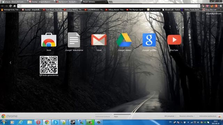This screenshot has height=125, width=223.
Task: Open the Tiffany Alvord bookmark
Action: coord(115,10)
